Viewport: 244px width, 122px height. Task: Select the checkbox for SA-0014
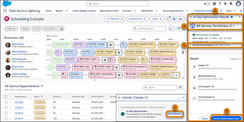pos(6,118)
